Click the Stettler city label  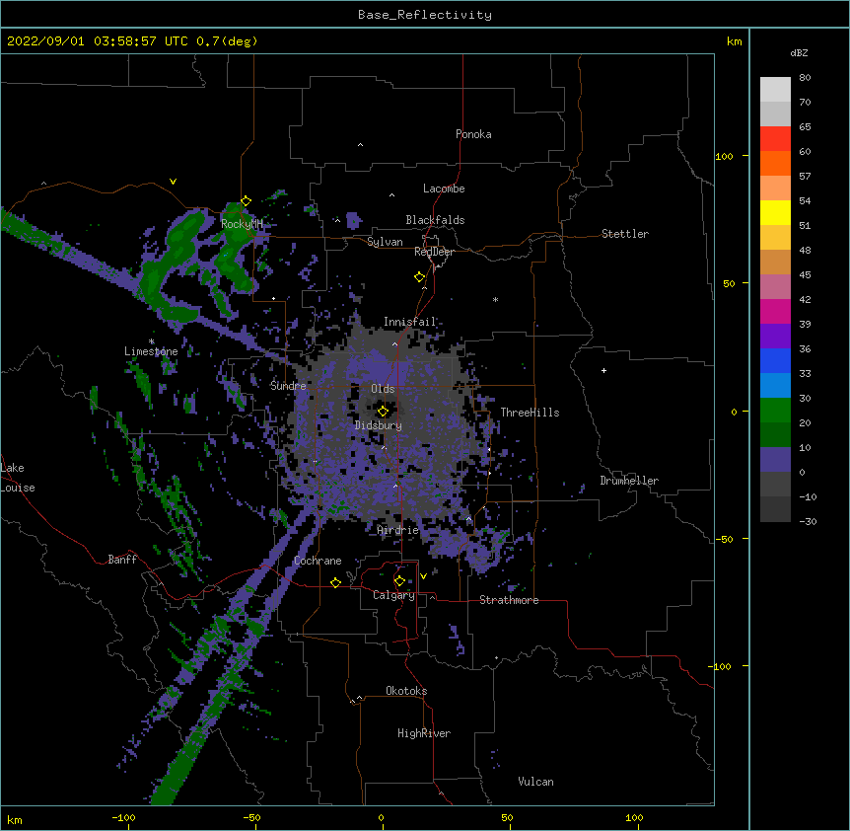(625, 234)
